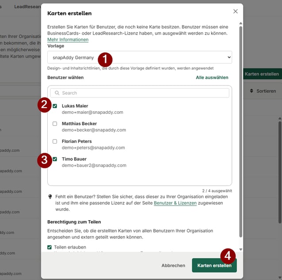
Task: Click email demo+becker@snapaddy.com
Action: [x=94, y=130]
